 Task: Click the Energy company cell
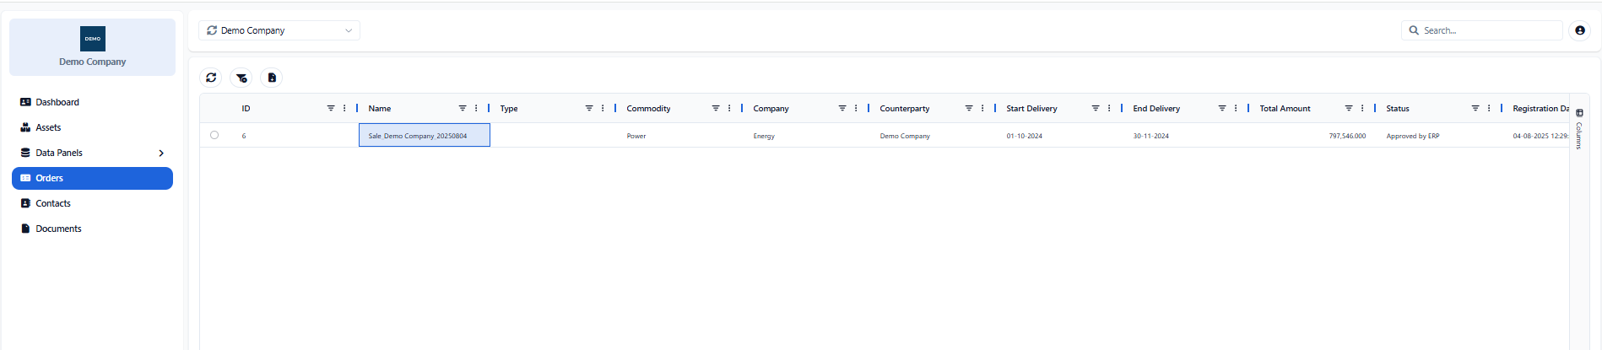click(x=805, y=135)
